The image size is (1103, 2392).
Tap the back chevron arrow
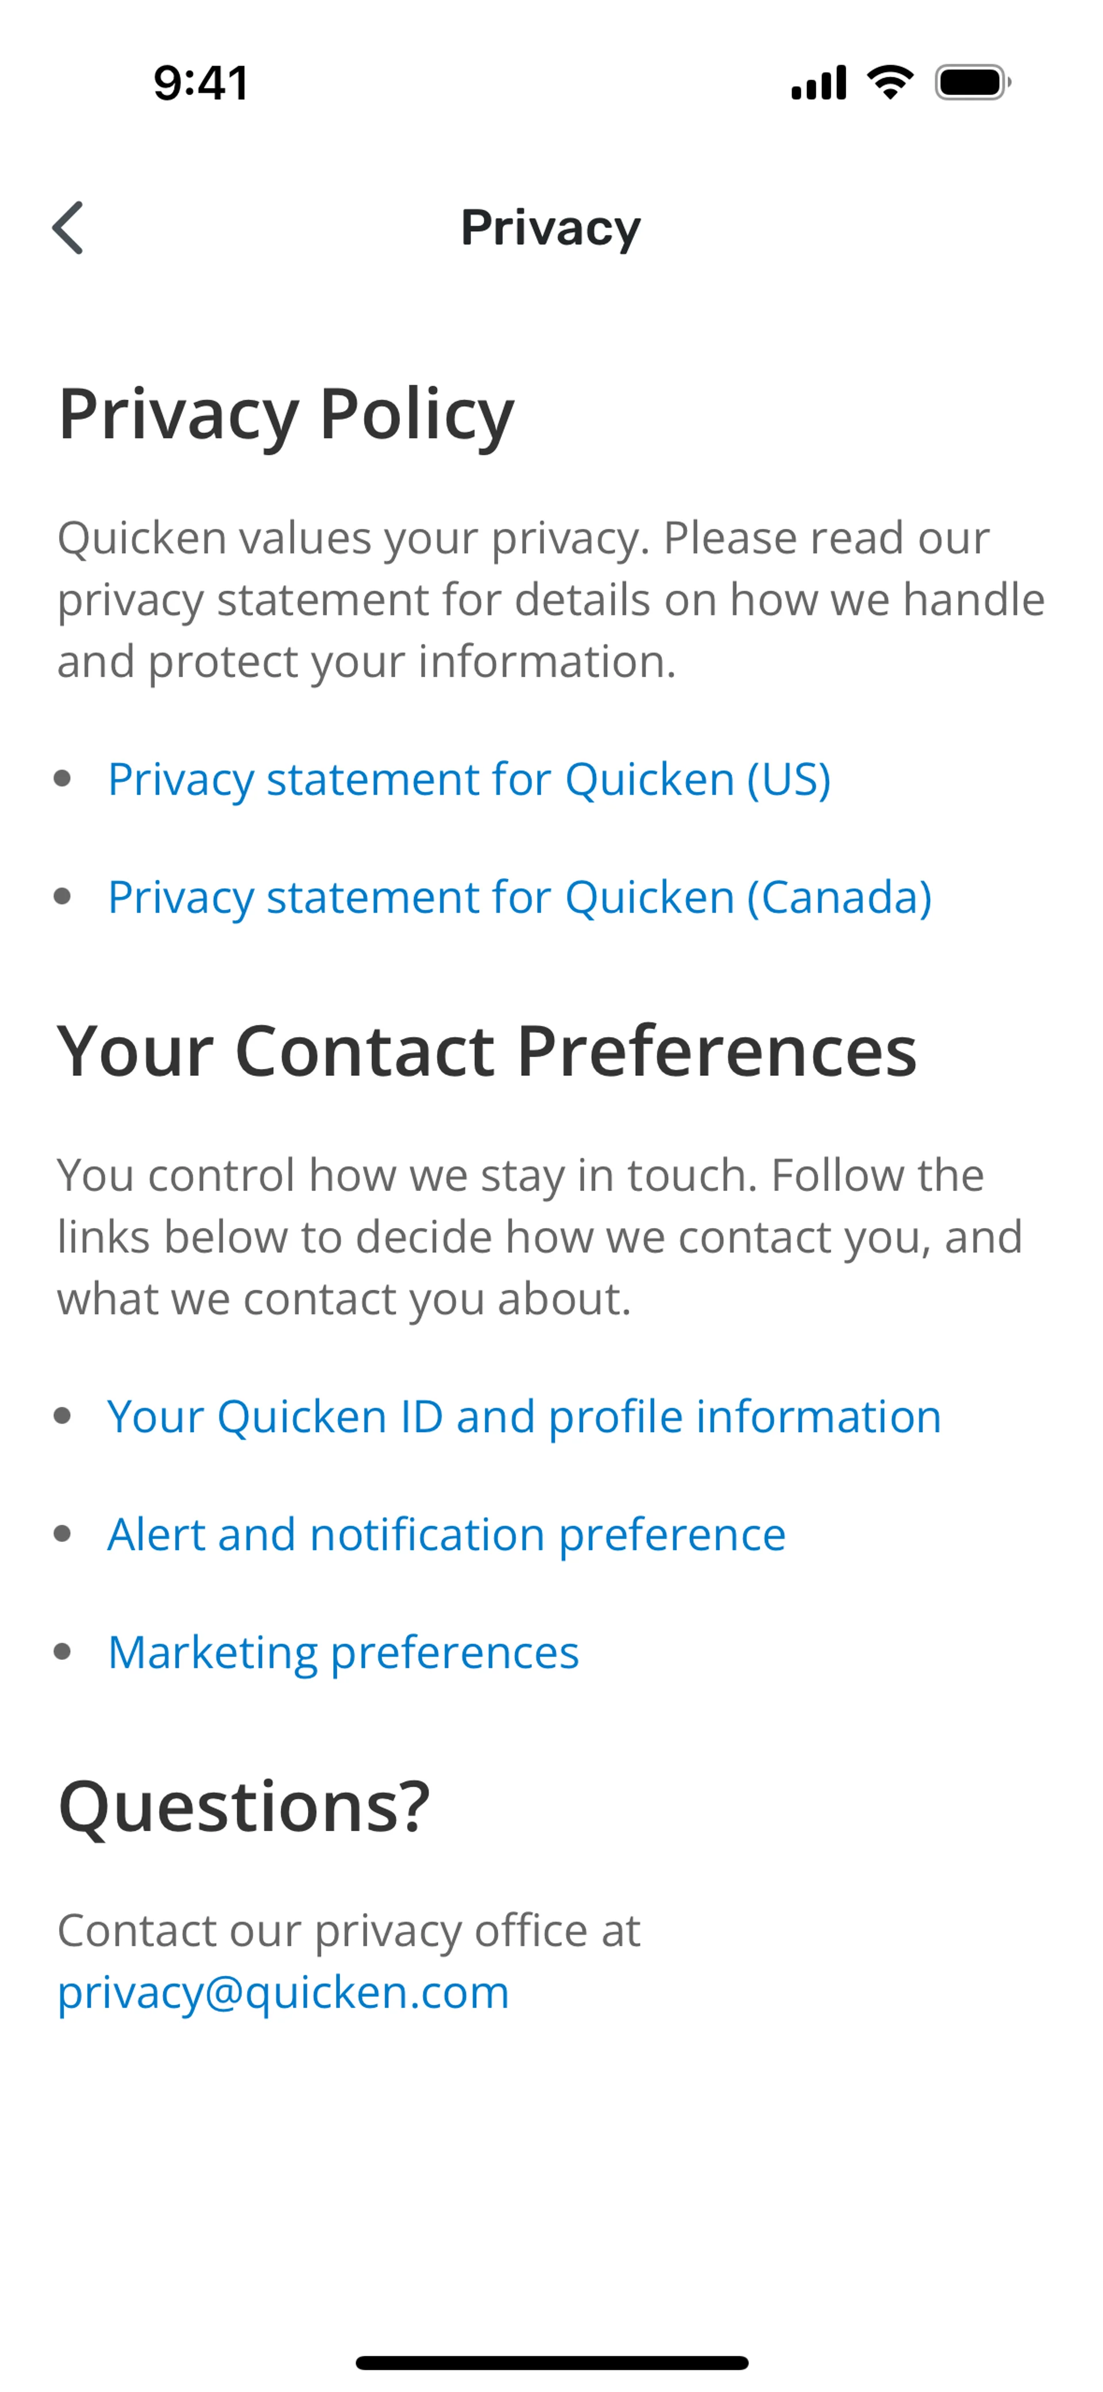tap(68, 228)
